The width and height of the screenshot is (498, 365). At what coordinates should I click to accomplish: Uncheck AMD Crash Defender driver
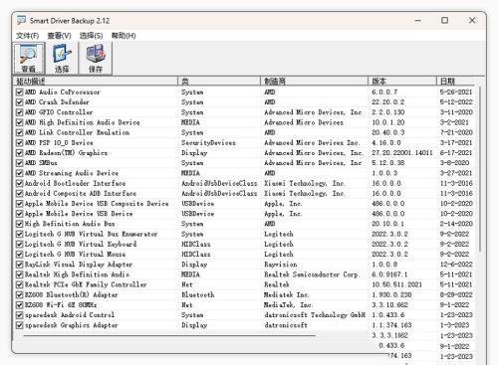tap(20, 102)
